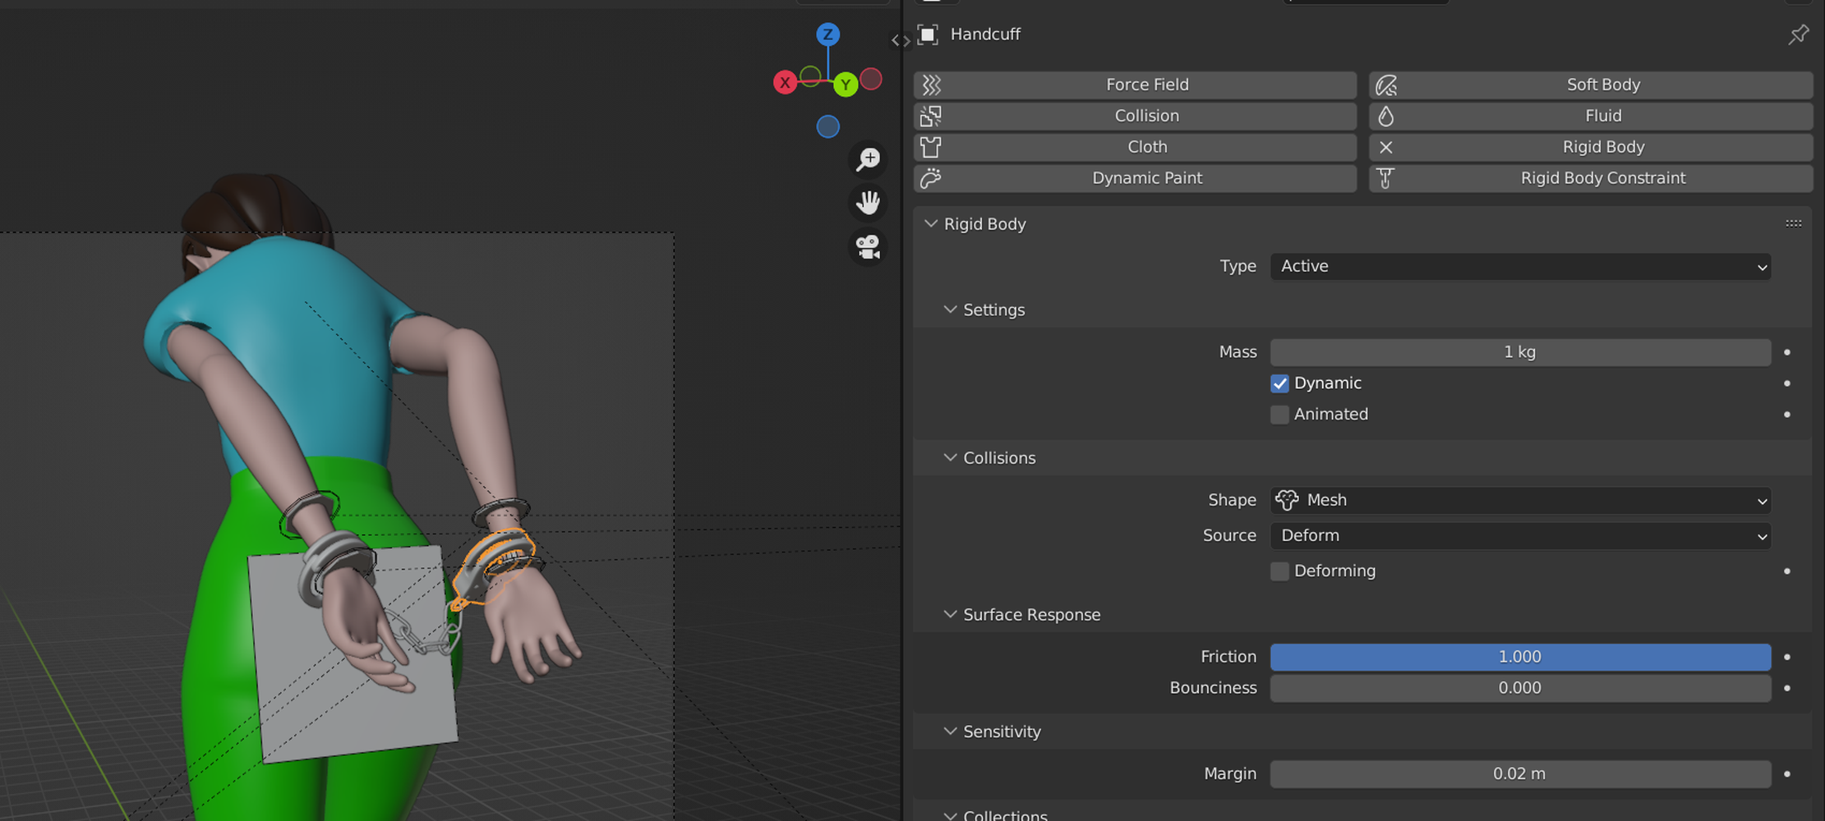The image size is (1825, 821).
Task: Click the red X axis gizmo ball
Action: click(x=785, y=83)
